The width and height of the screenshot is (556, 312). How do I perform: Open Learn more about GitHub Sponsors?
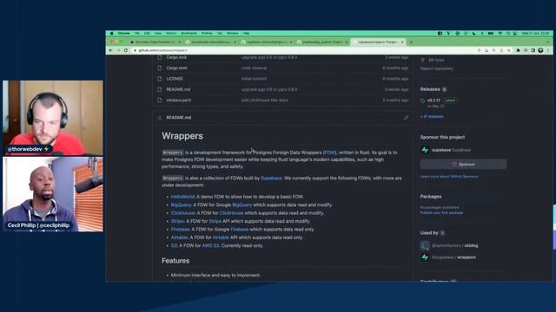[x=449, y=176]
